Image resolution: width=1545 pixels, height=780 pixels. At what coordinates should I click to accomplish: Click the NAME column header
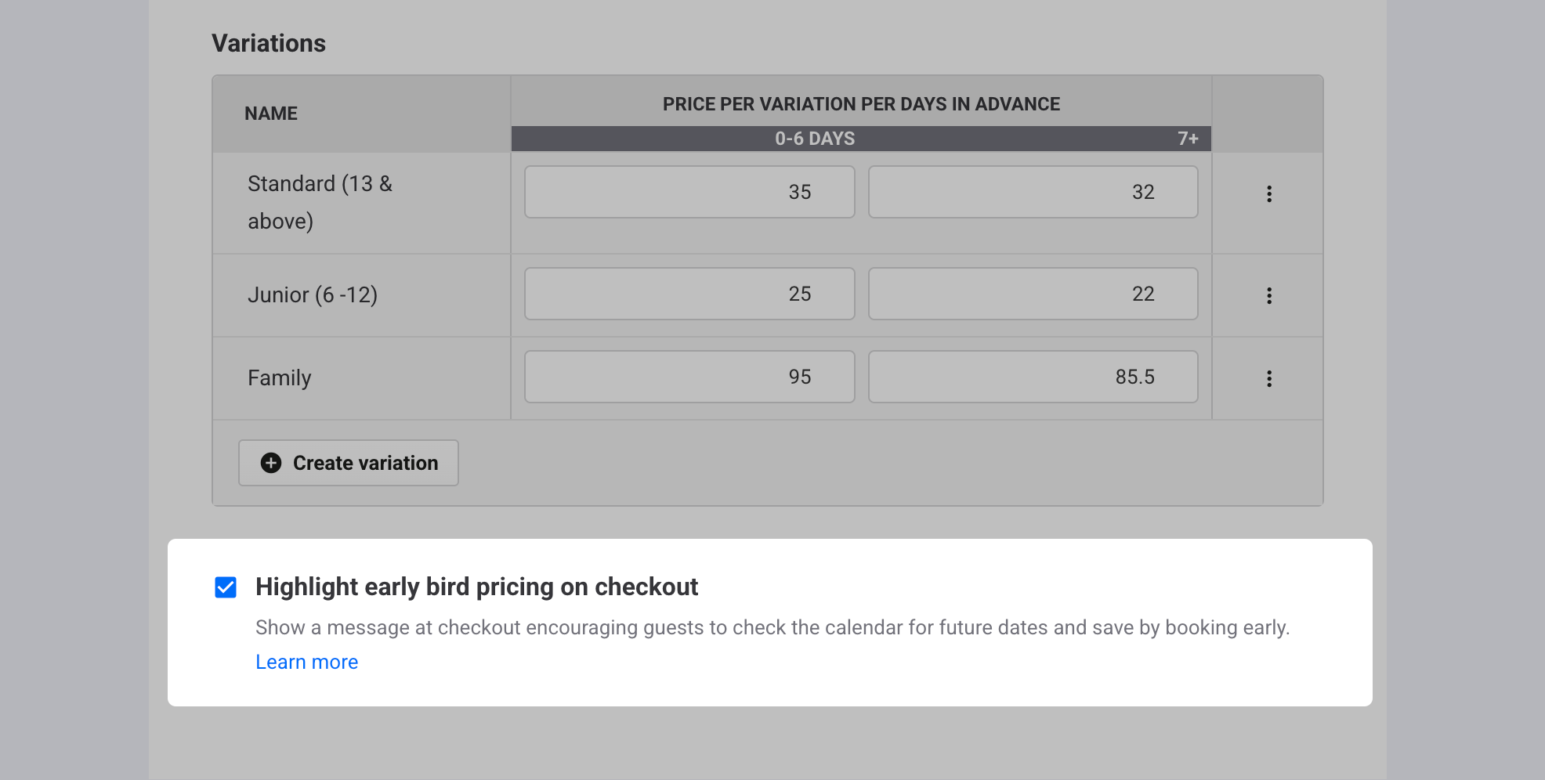(271, 114)
